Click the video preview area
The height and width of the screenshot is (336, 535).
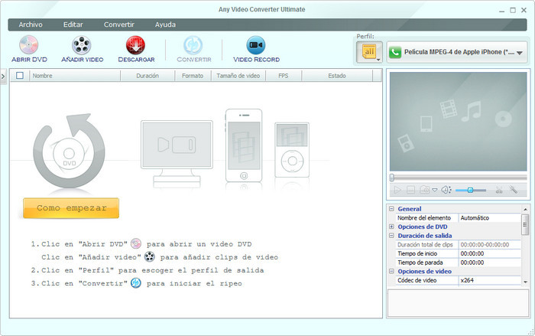tap(459, 122)
